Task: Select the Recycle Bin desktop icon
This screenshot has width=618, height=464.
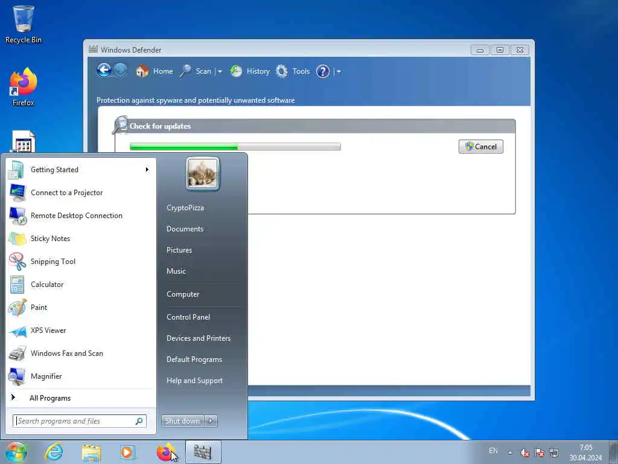Action: 24,24
